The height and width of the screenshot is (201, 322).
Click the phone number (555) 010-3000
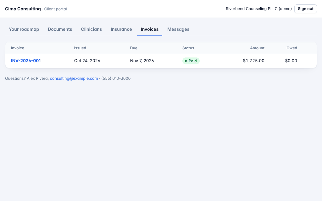(x=116, y=79)
